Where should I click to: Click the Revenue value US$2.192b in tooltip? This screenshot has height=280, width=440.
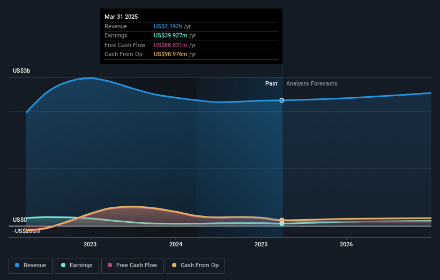(x=168, y=26)
